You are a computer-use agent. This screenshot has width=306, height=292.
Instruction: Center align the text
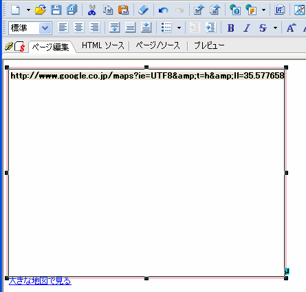[79, 28]
